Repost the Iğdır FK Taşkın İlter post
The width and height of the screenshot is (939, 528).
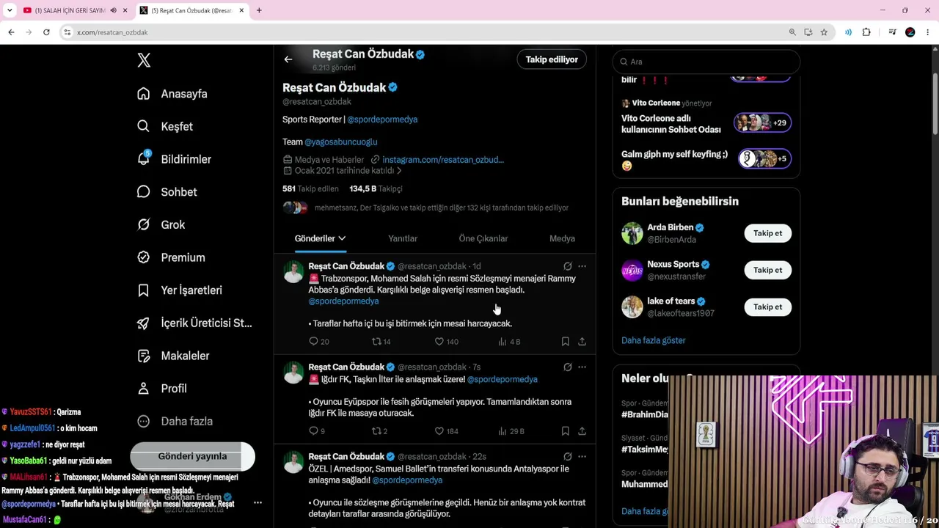click(x=377, y=431)
